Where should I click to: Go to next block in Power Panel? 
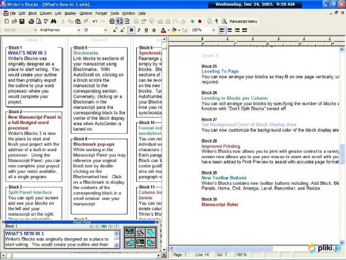tap(151, 243)
